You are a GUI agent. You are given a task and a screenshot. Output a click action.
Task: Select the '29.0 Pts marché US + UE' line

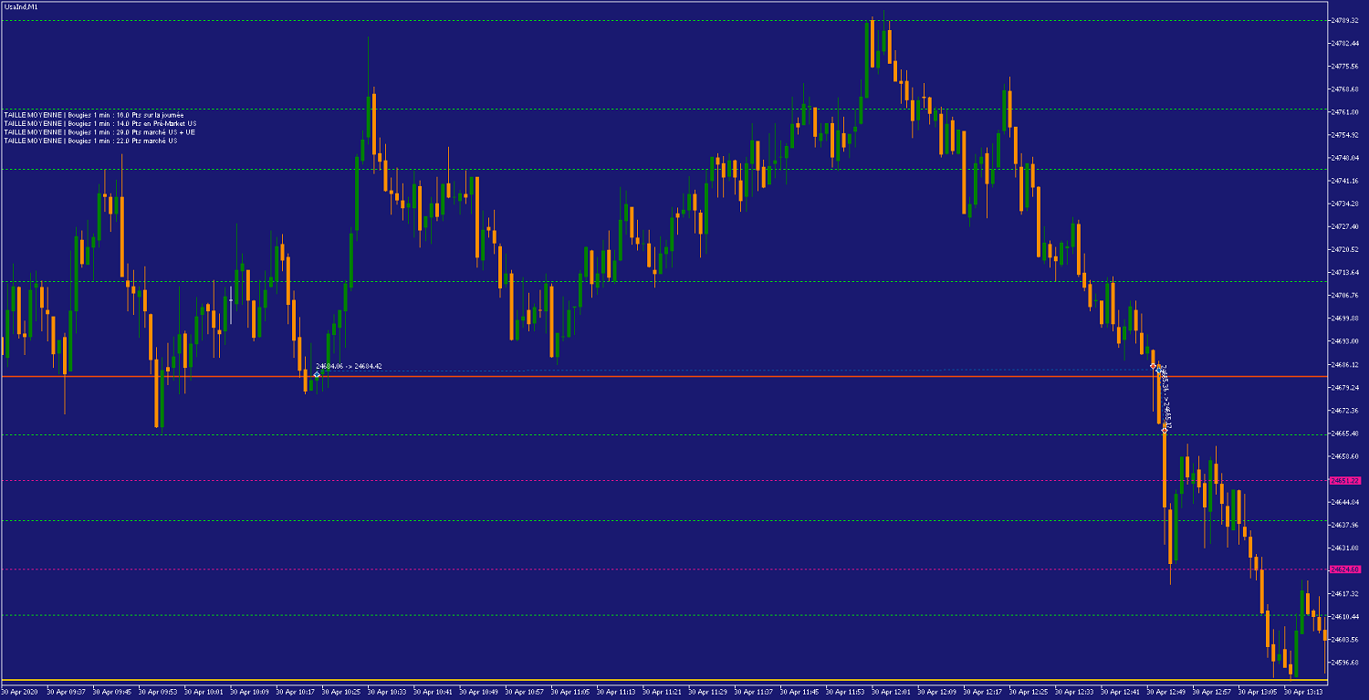tap(99, 132)
